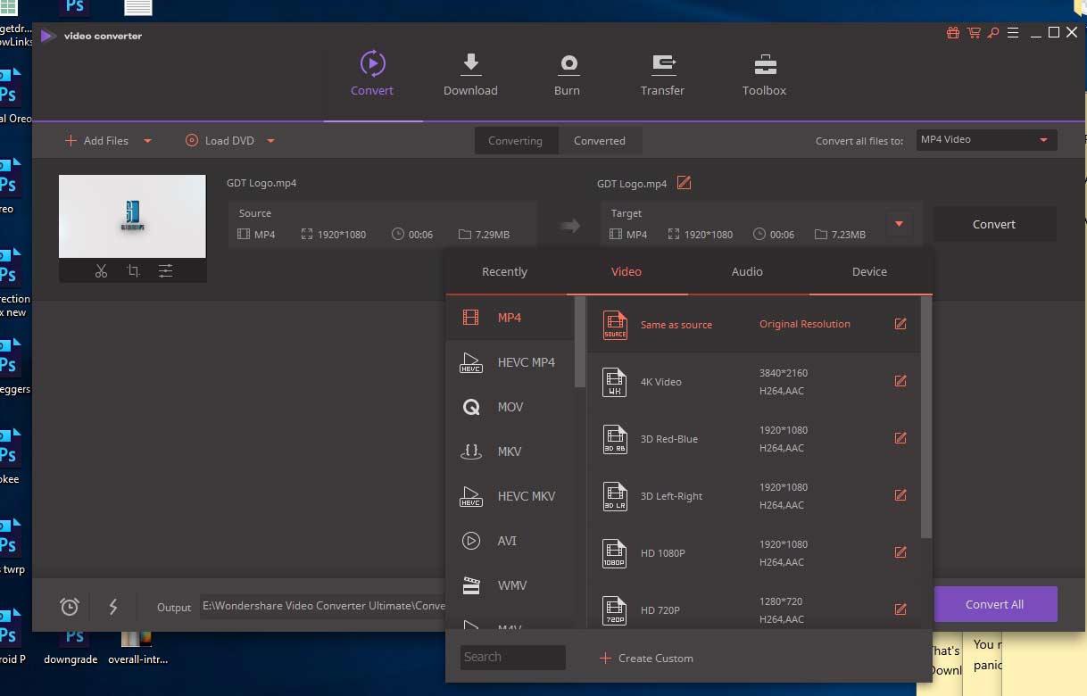Edit the 4K Video preset
This screenshot has height=696, width=1087.
tap(900, 381)
